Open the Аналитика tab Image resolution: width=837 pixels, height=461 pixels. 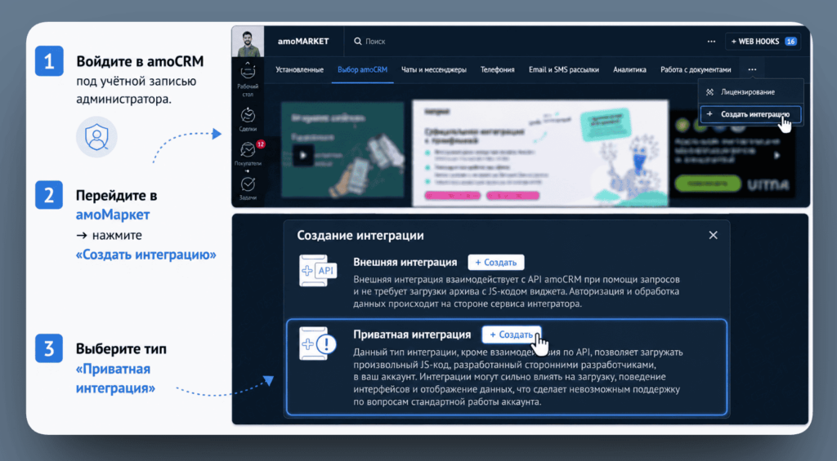click(x=630, y=69)
